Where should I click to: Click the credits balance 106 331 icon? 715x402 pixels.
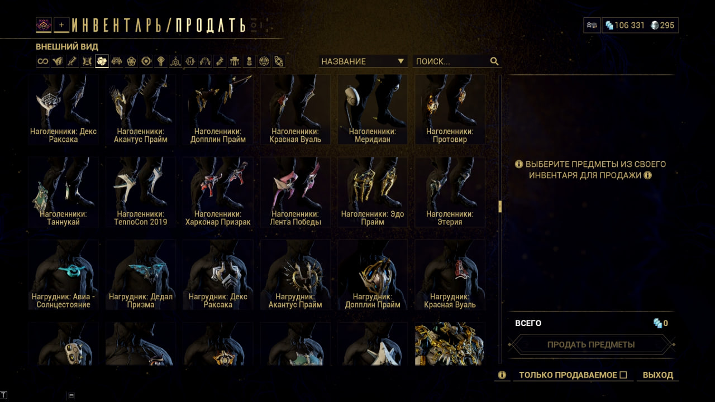pos(609,25)
